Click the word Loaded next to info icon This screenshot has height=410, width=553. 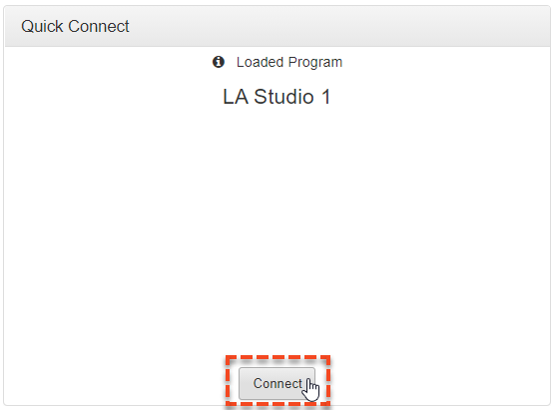(260, 62)
